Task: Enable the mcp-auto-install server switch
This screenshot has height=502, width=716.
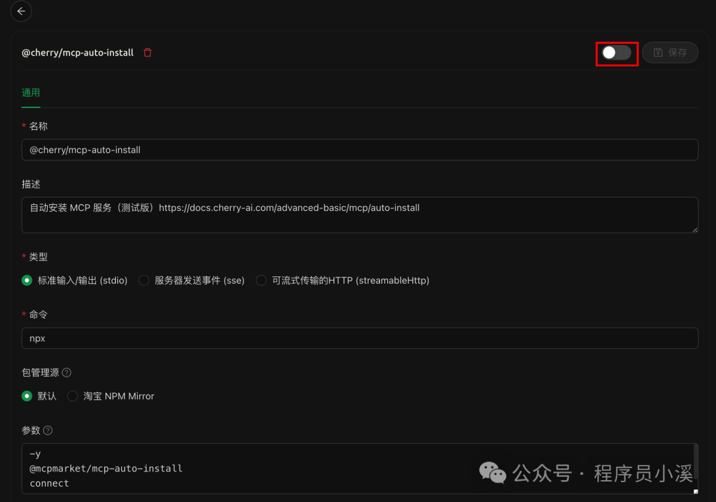Action: [x=616, y=52]
